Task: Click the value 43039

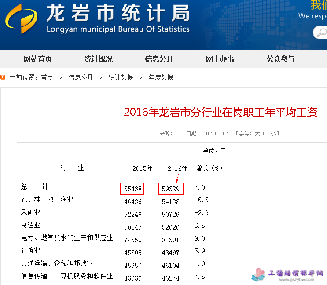Action: coord(132,278)
